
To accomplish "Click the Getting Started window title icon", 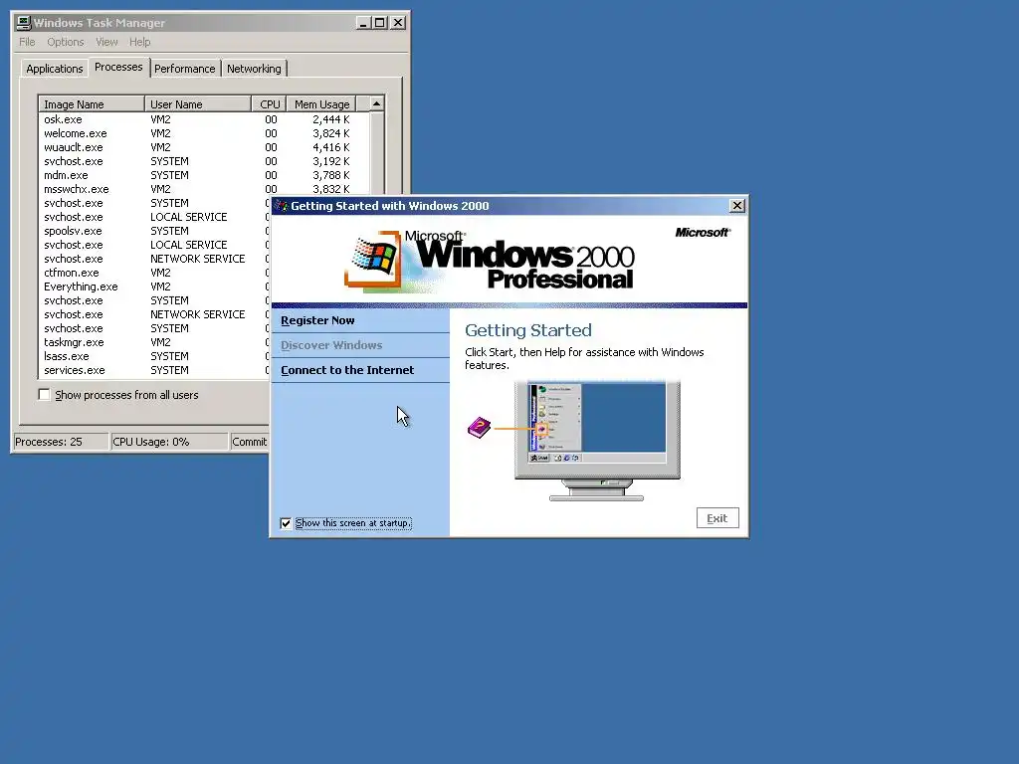I will pyautogui.click(x=282, y=206).
